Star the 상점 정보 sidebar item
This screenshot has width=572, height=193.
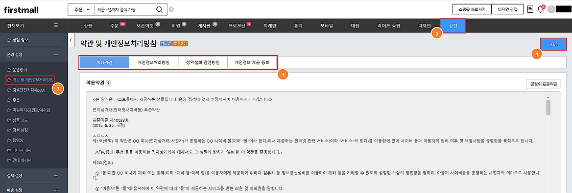coord(9,40)
